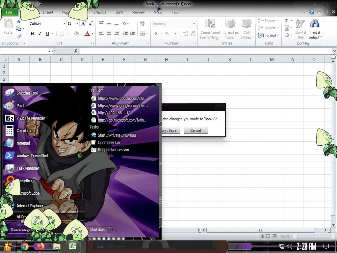This screenshot has height=253, width=337.
Task: Toggle Center text alignment
Action: [109, 33]
